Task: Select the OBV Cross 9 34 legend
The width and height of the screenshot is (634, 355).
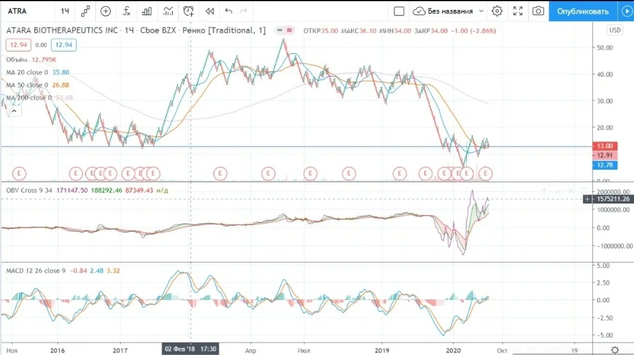Action: 29,191
